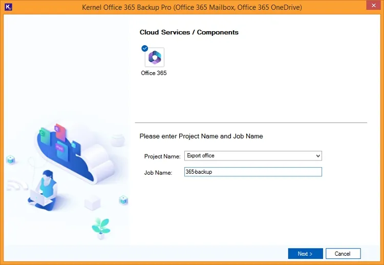Click 'Please enter Project Name and Job Name' text
This screenshot has height=265, width=384.
point(201,136)
